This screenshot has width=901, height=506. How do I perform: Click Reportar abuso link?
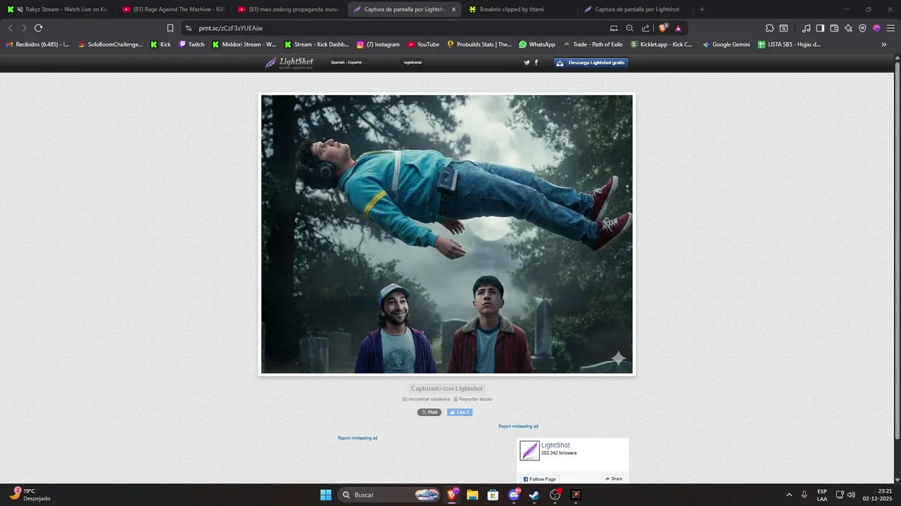tap(473, 399)
